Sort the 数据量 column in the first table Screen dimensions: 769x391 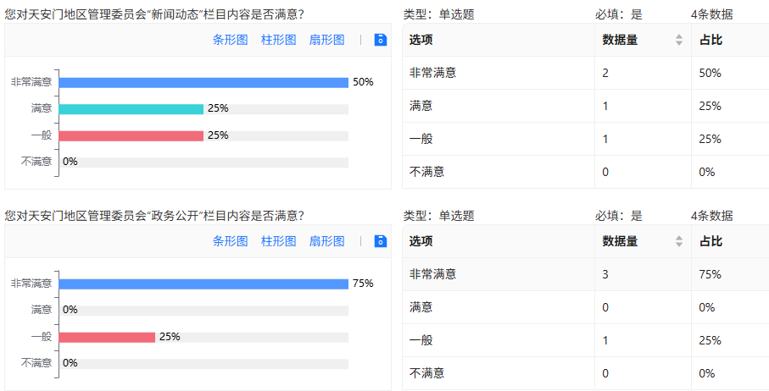tap(679, 40)
